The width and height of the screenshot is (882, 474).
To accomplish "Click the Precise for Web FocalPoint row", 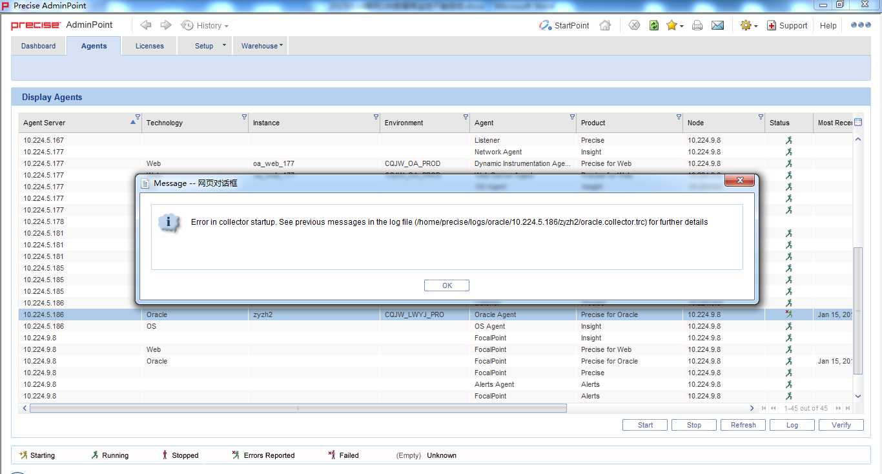I will (x=436, y=349).
